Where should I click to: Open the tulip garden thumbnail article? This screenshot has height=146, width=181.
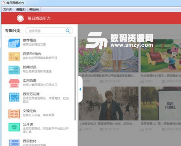pos(109,56)
